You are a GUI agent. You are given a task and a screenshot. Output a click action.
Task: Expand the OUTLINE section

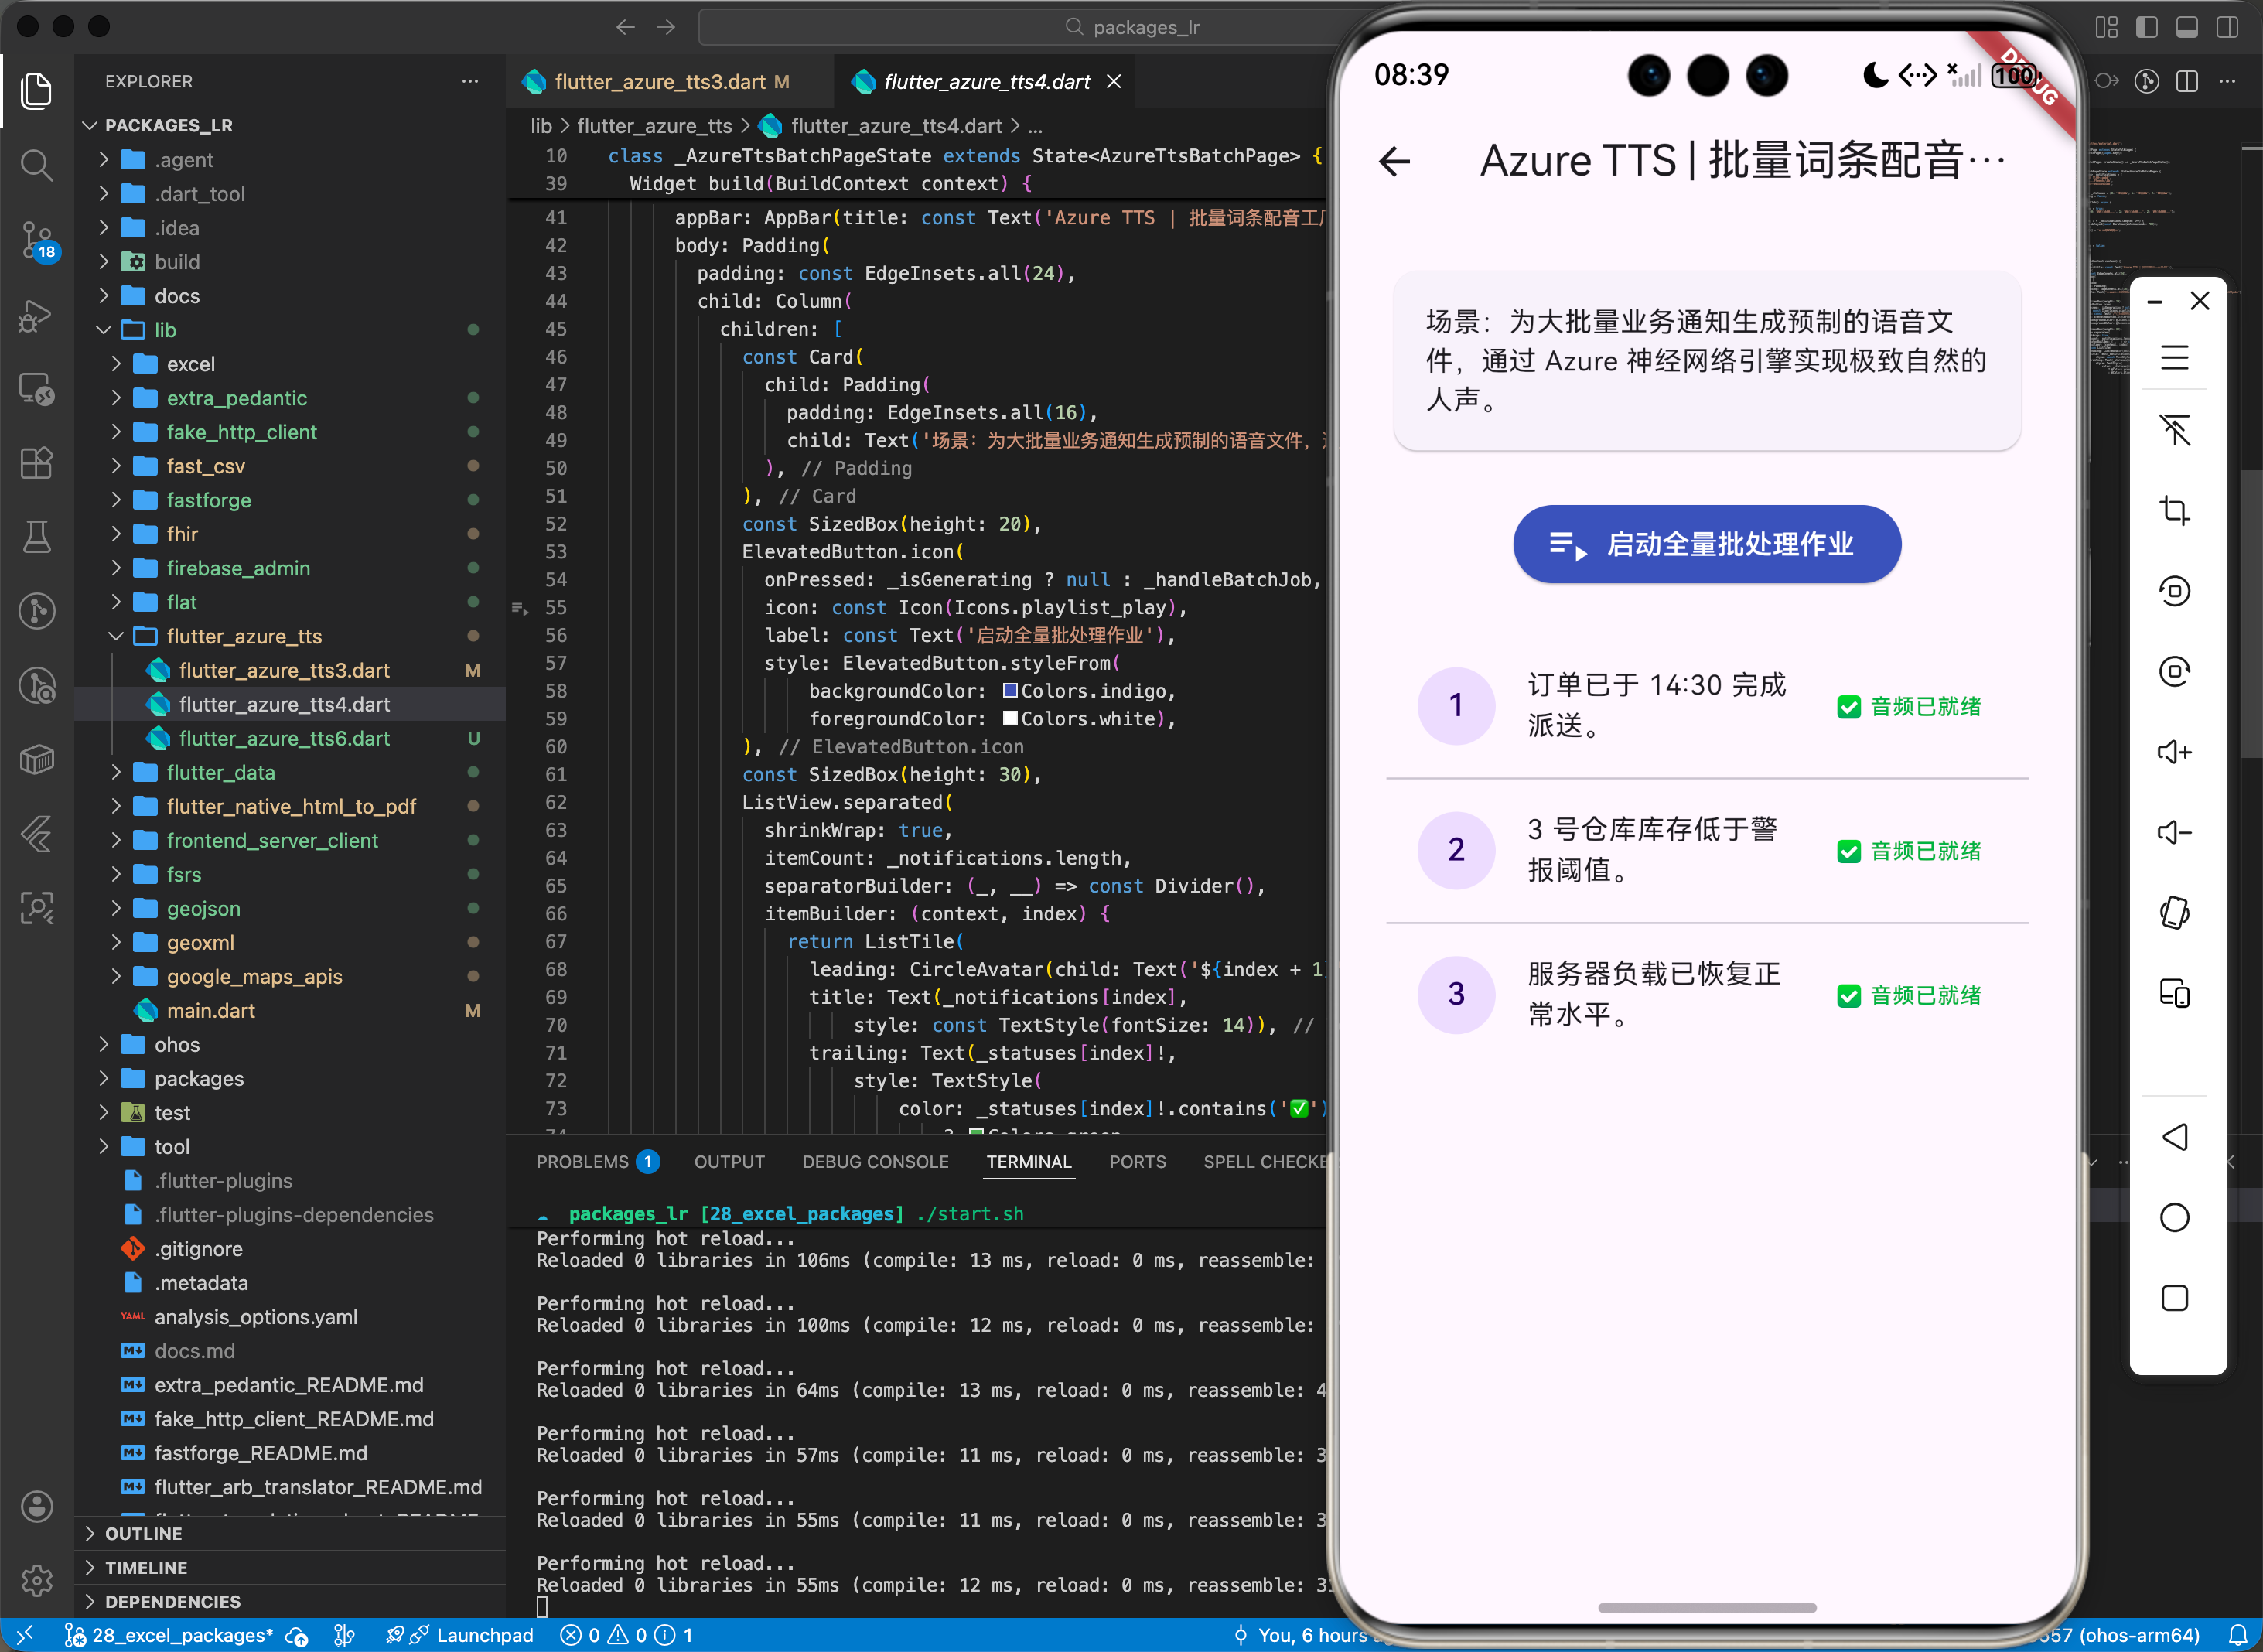[x=143, y=1533]
